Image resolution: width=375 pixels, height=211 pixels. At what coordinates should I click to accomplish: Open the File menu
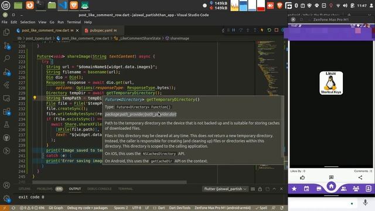[x=4, y=22]
